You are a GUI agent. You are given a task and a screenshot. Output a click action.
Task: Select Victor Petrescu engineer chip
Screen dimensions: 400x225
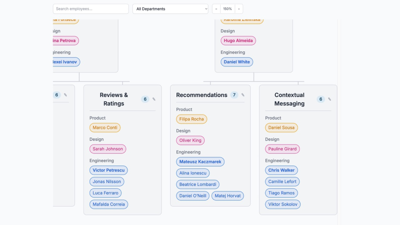coord(109,170)
